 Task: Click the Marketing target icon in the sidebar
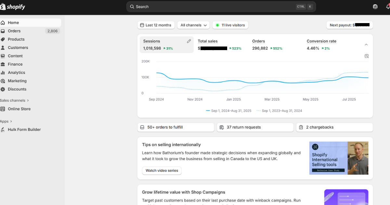[3, 81]
